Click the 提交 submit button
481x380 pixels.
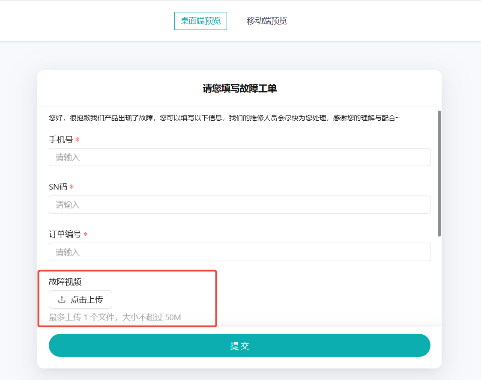point(239,345)
